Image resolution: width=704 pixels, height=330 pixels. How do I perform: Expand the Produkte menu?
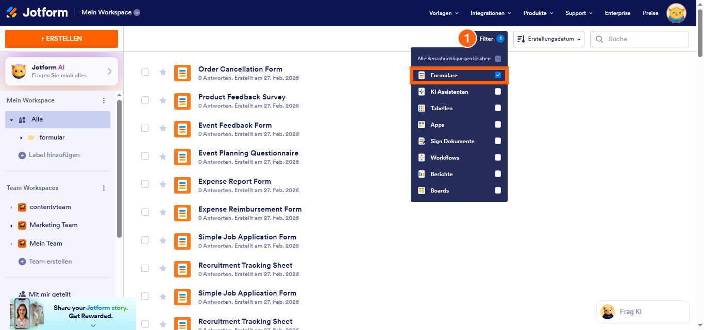click(x=538, y=13)
